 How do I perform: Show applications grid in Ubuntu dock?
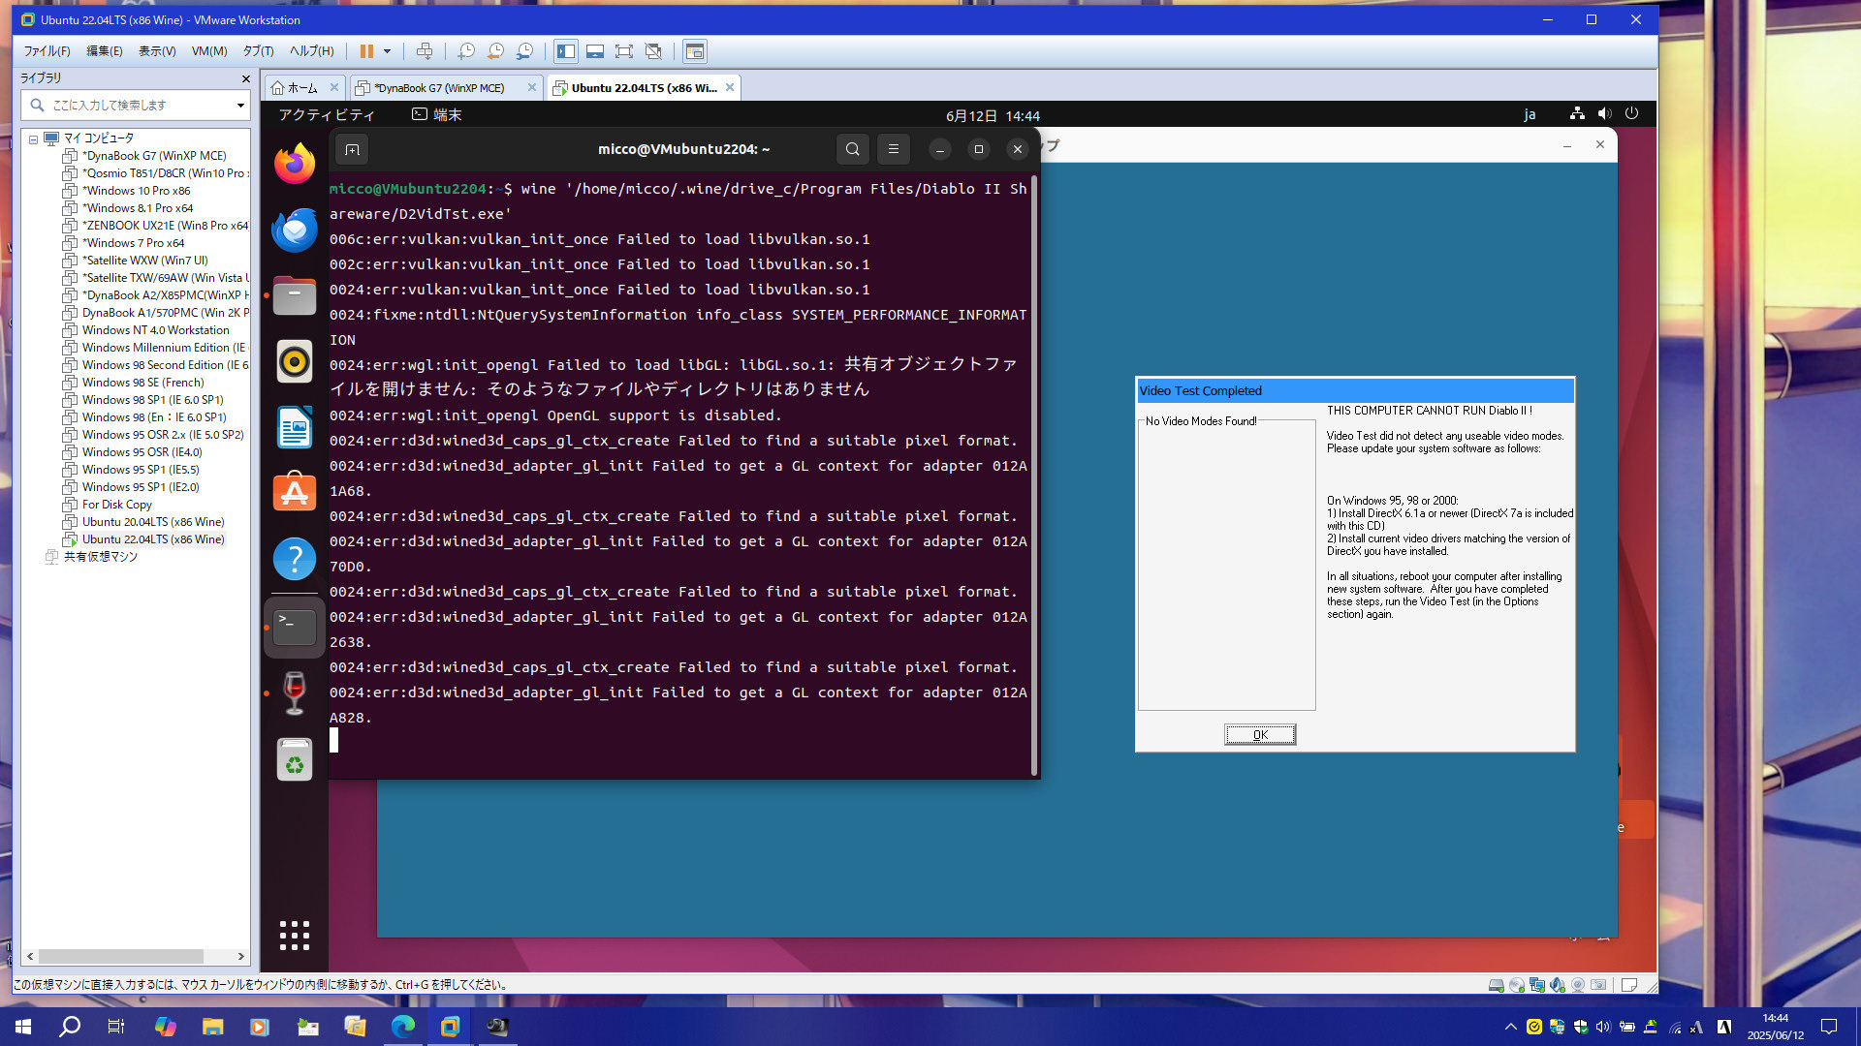pyautogui.click(x=295, y=936)
